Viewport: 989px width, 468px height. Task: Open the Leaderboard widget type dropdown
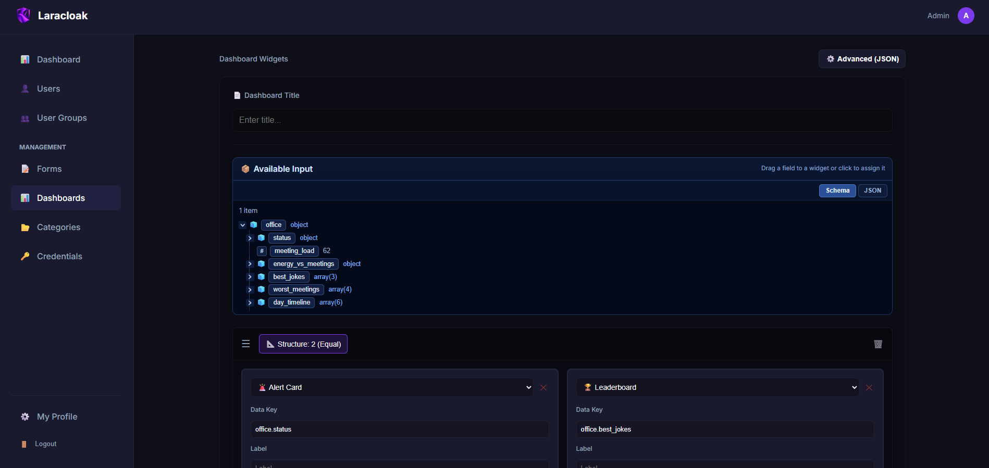pos(718,387)
